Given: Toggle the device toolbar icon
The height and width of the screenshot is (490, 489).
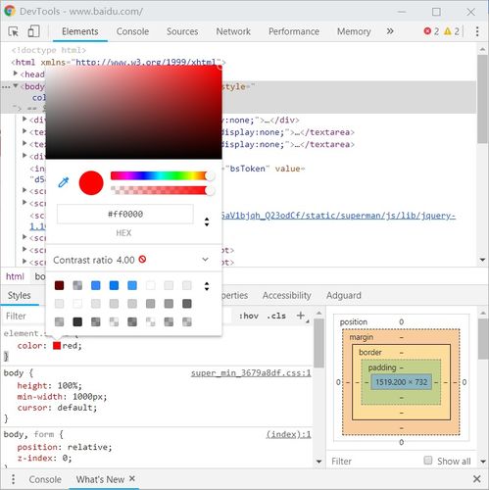Looking at the screenshot, I should click(x=33, y=31).
